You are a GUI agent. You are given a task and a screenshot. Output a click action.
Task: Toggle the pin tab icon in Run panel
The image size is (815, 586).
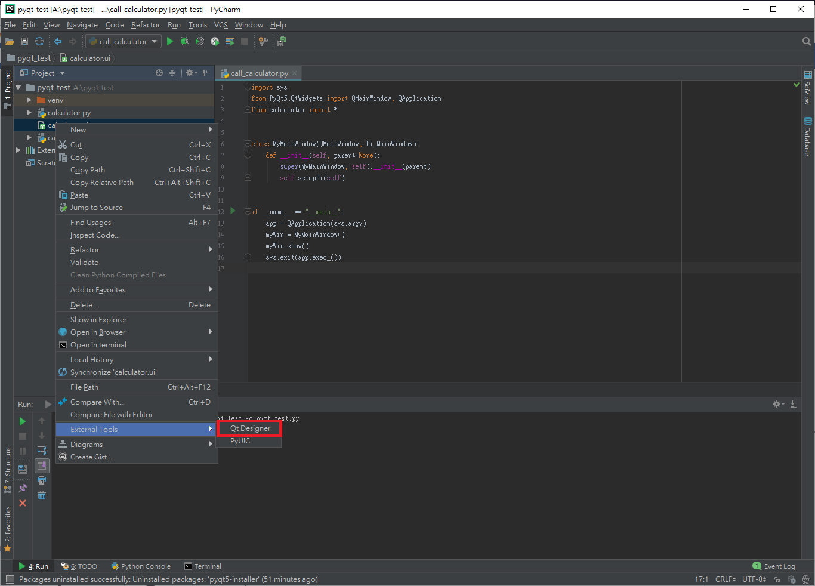pyautogui.click(x=23, y=488)
